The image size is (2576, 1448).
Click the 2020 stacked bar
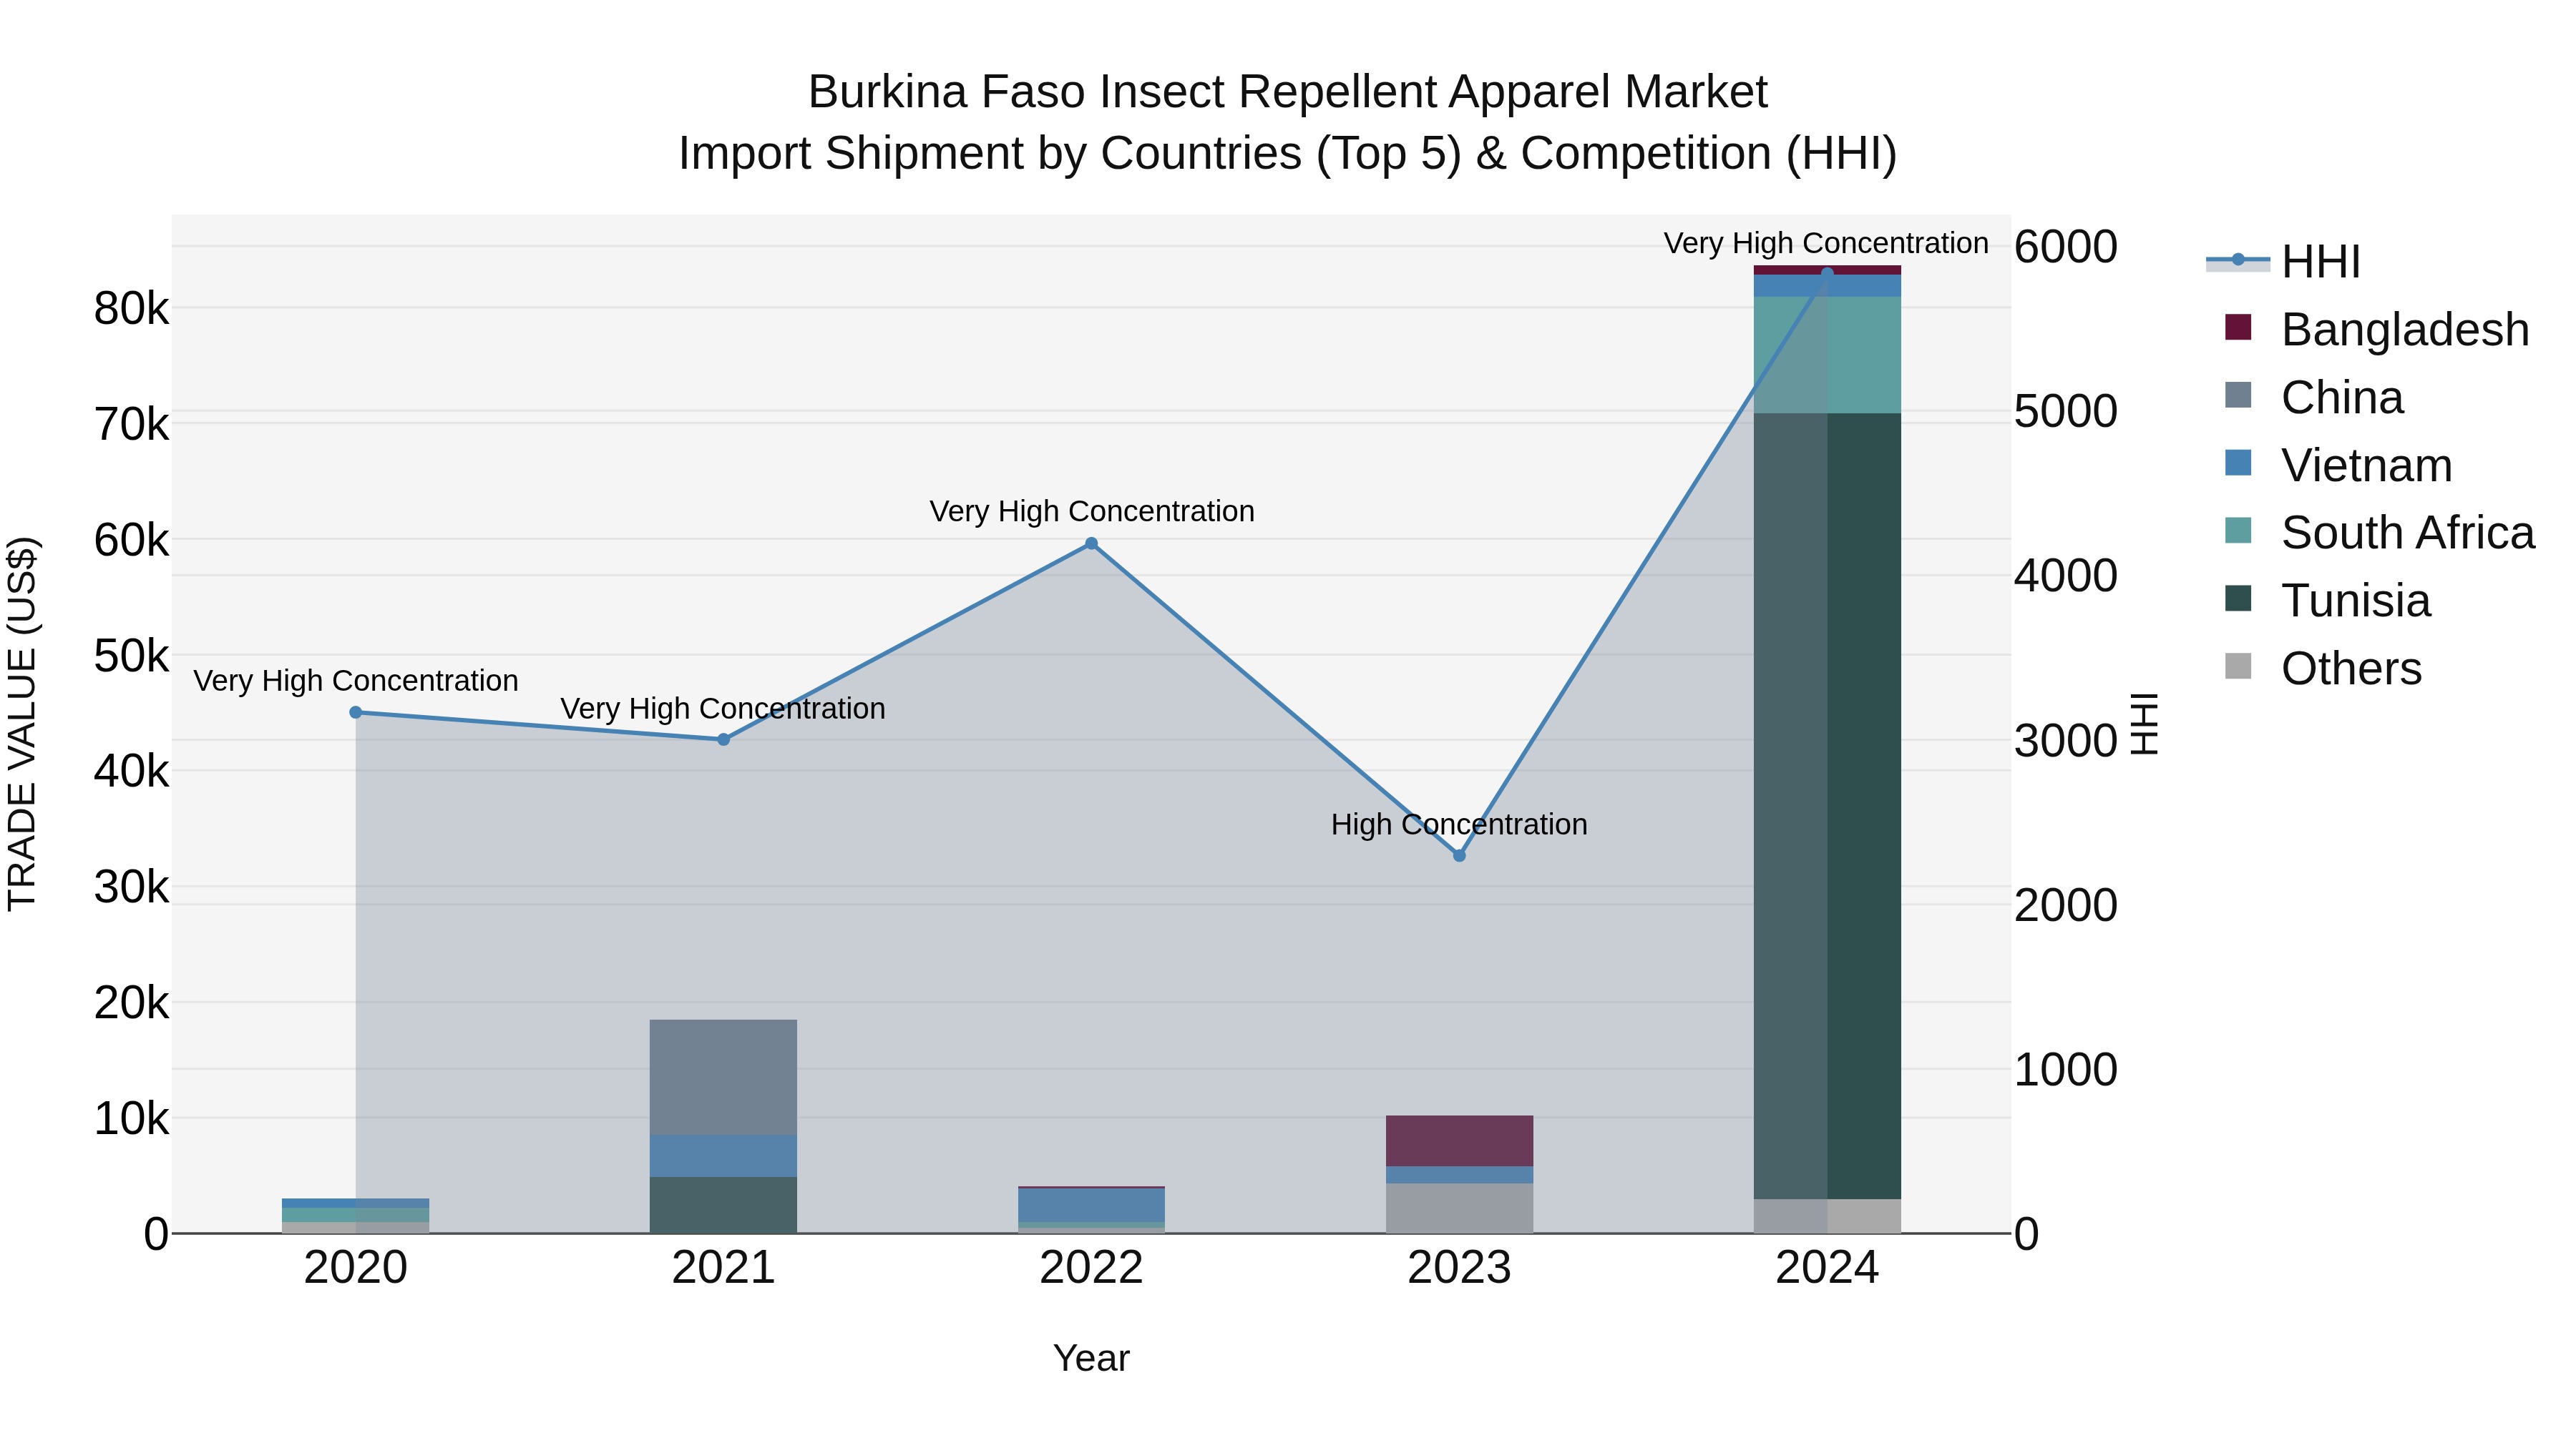tap(356, 1215)
